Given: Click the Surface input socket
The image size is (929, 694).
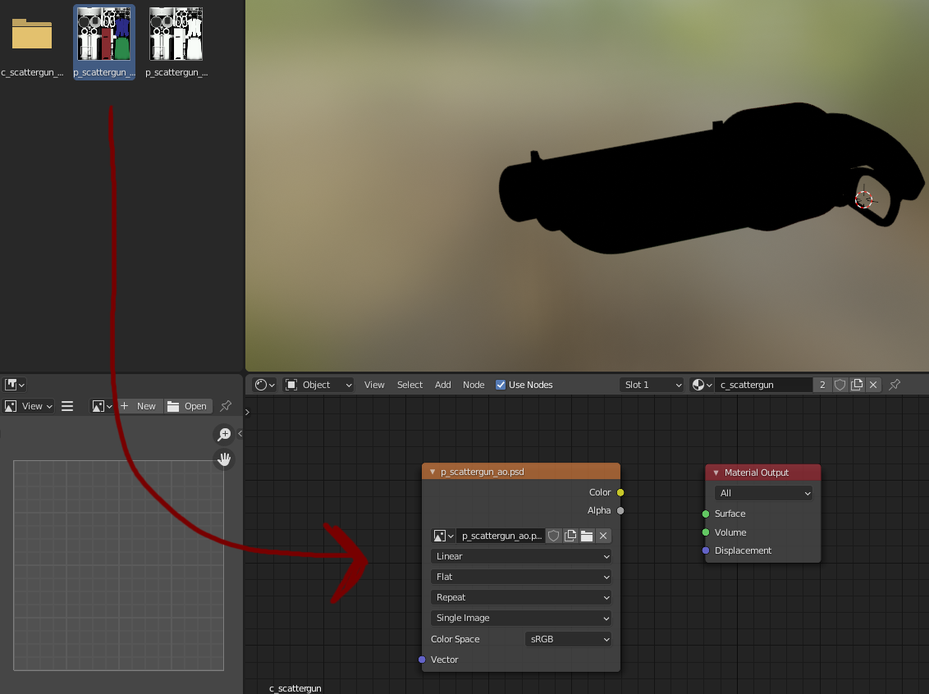Looking at the screenshot, I should (x=706, y=514).
